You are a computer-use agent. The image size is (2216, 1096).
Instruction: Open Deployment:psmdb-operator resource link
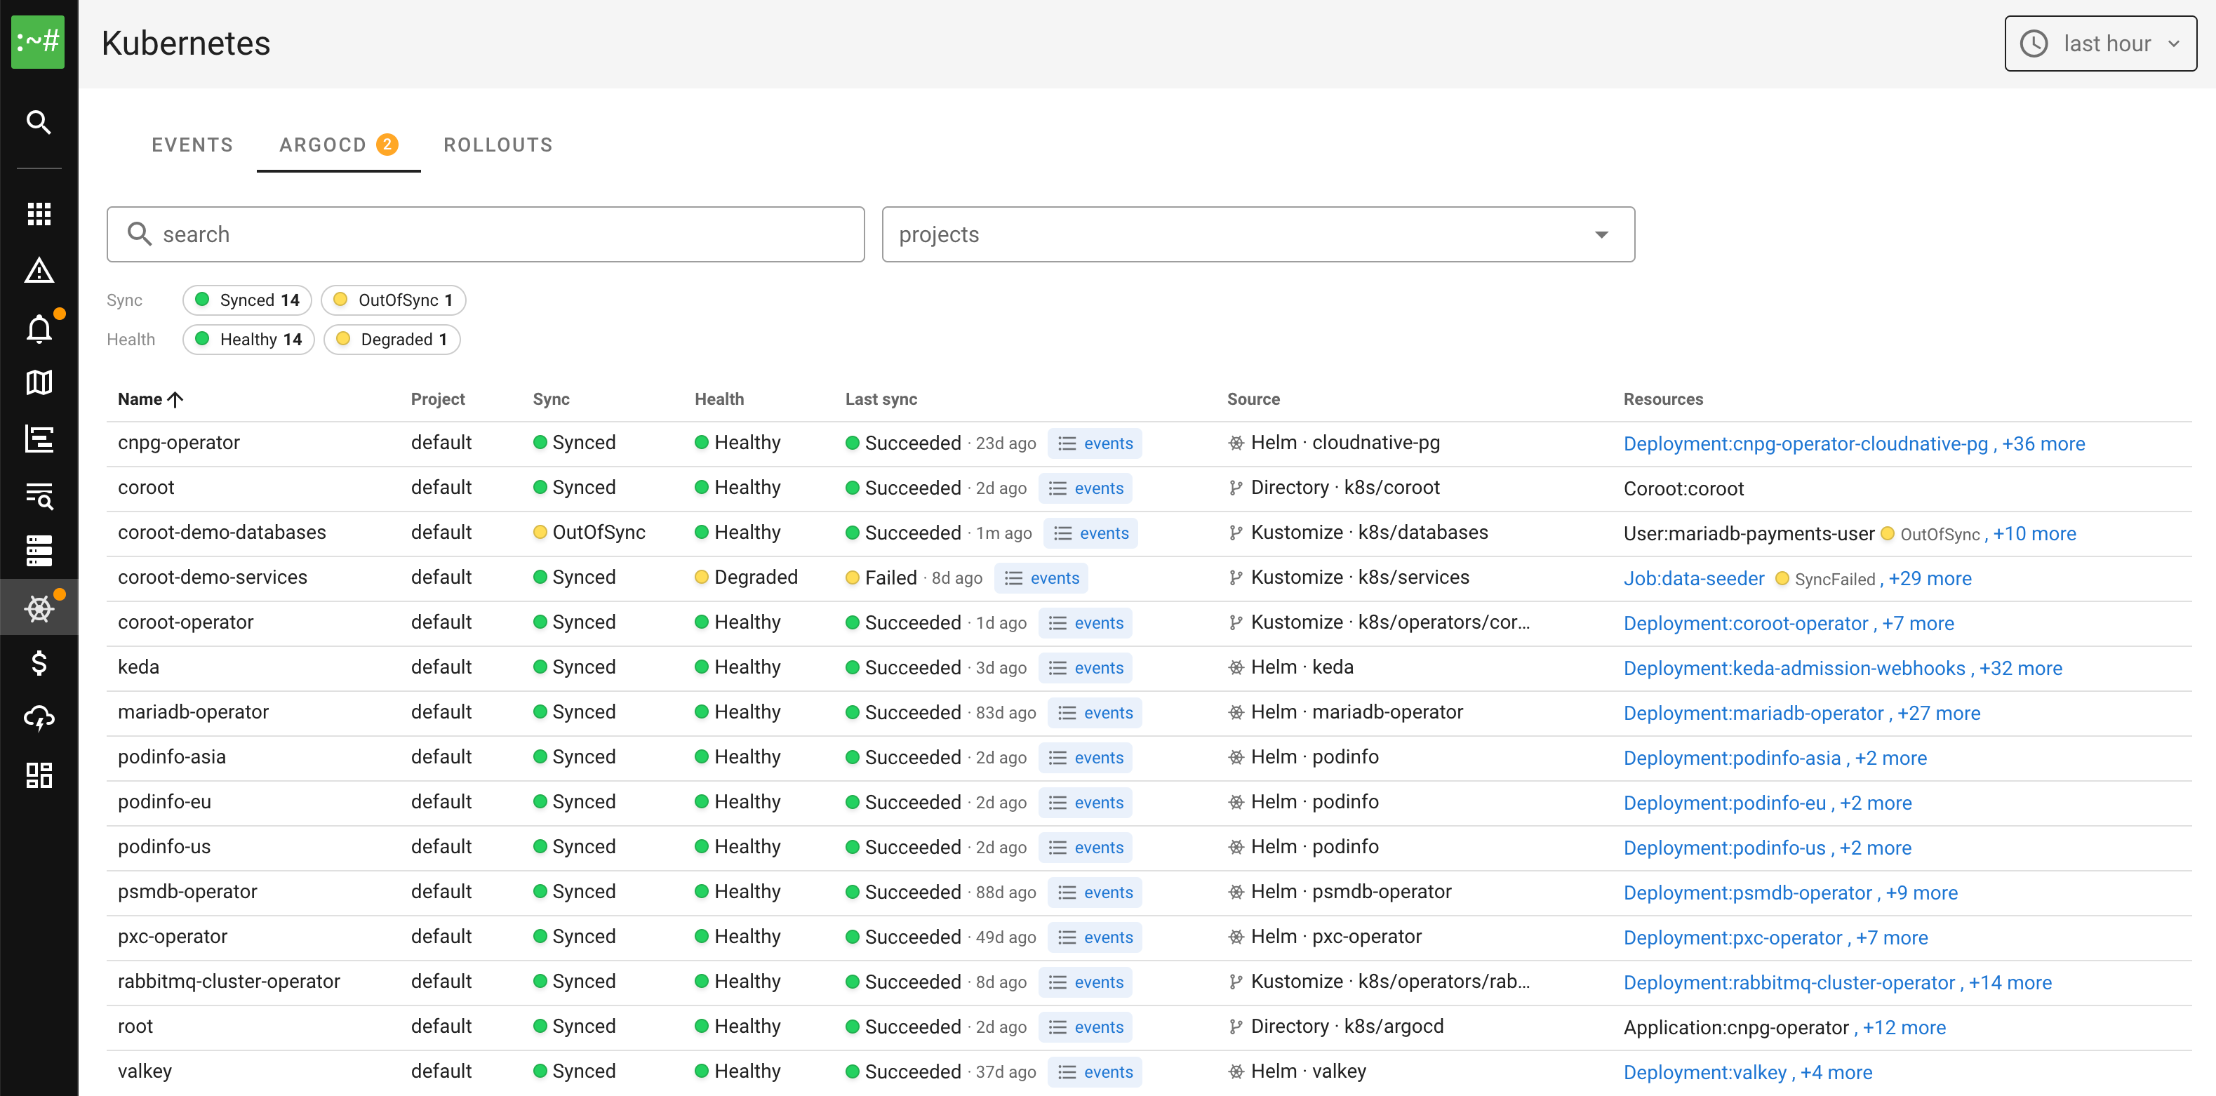coord(1747,892)
